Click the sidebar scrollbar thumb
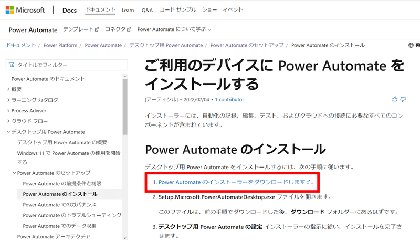The height and width of the screenshot is (240, 420). pyautogui.click(x=125, y=107)
